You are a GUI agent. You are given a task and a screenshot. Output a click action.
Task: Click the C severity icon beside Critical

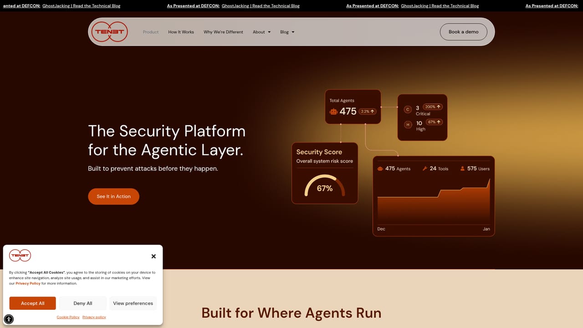click(x=408, y=109)
